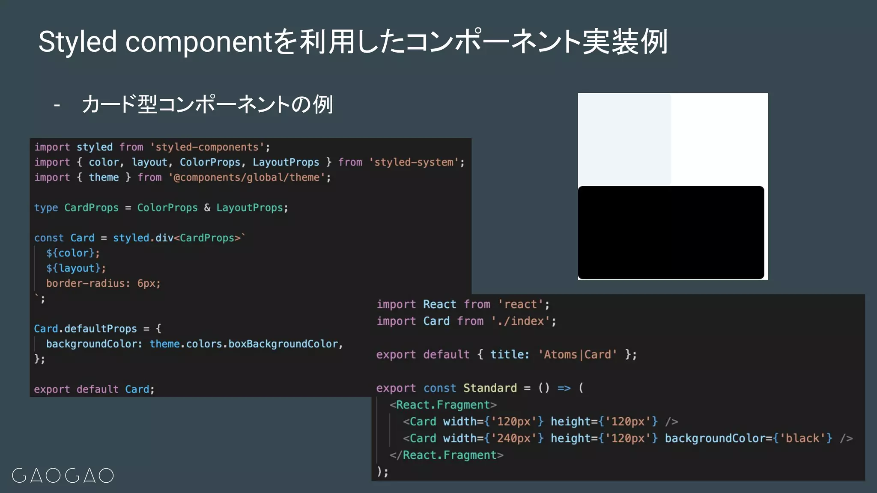877x493 pixels.
Task: Click the light gray card preview
Action: (x=624, y=140)
